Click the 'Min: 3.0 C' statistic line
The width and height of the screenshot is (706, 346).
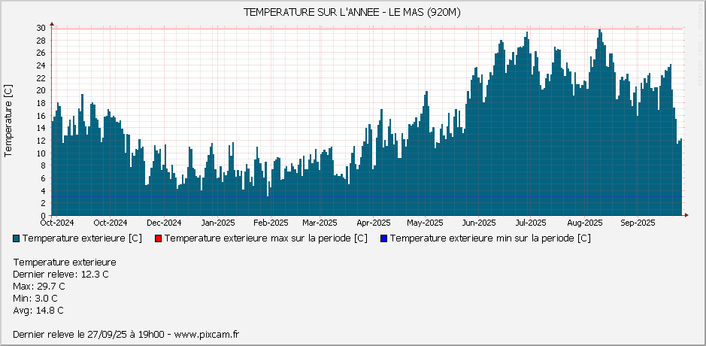point(35,298)
